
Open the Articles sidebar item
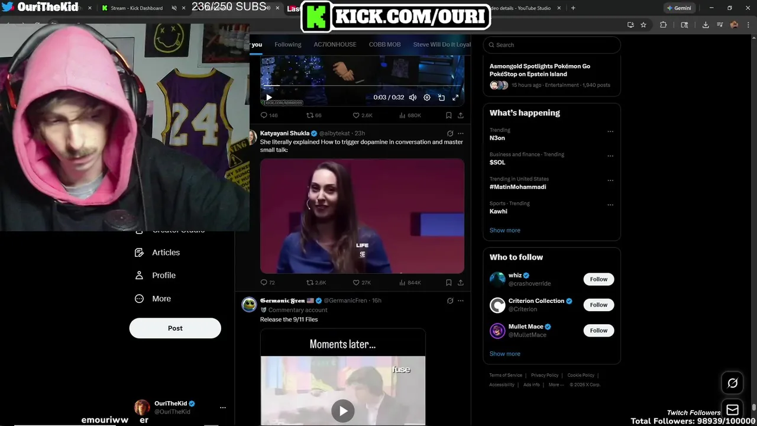coord(157,253)
